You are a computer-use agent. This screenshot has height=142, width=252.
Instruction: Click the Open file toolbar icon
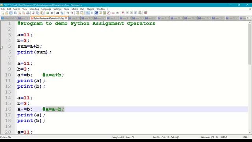click(x=7, y=13)
